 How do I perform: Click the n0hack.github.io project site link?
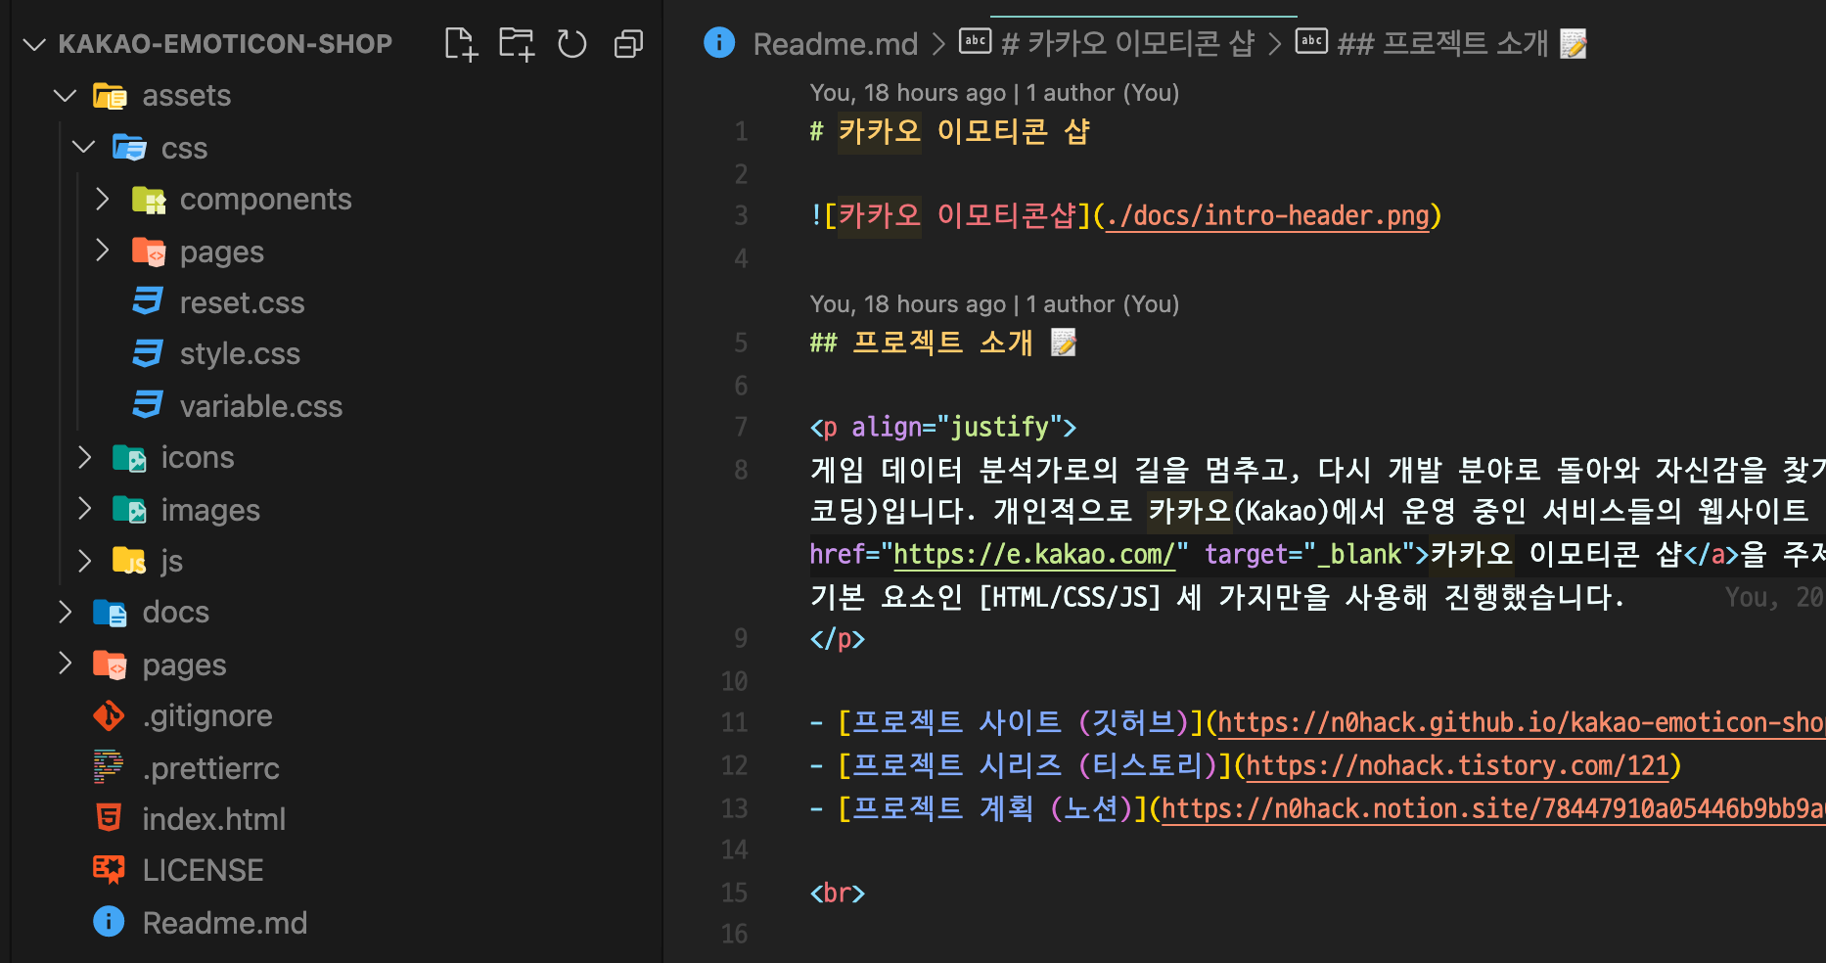[1521, 722]
